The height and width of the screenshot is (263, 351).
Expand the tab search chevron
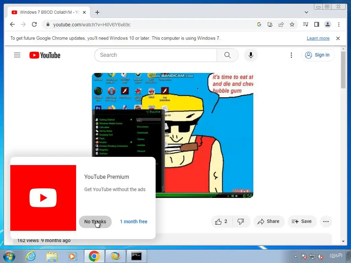[x=306, y=12]
